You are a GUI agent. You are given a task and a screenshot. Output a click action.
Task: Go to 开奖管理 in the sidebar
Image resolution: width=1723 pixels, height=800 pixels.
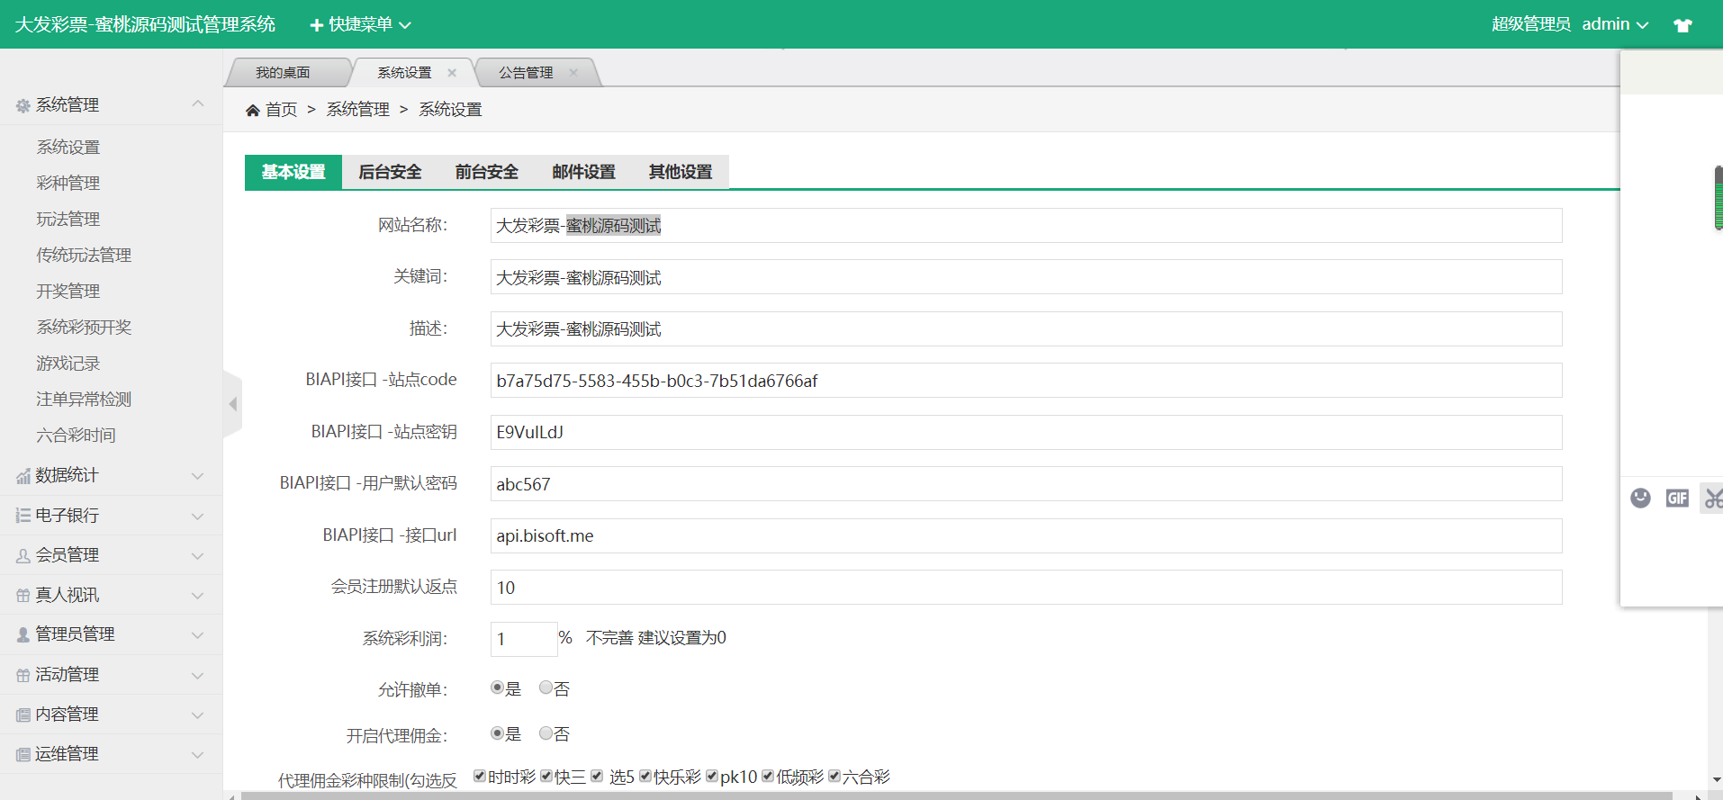tap(68, 291)
